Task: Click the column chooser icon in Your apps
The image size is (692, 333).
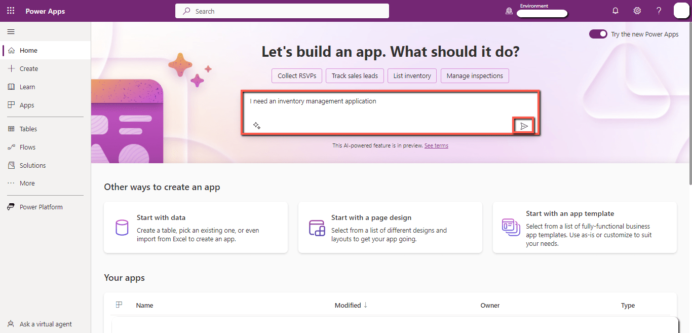Action: coord(119,305)
